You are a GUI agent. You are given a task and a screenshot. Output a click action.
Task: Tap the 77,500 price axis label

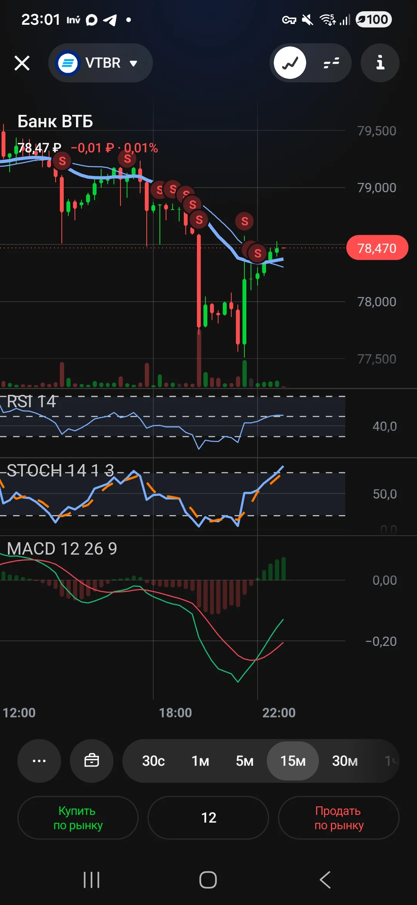coord(376,359)
